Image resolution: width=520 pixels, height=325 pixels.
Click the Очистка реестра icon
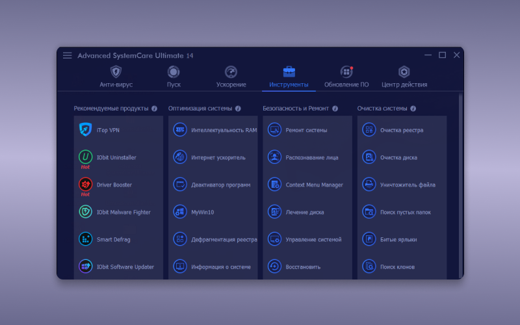369,129
